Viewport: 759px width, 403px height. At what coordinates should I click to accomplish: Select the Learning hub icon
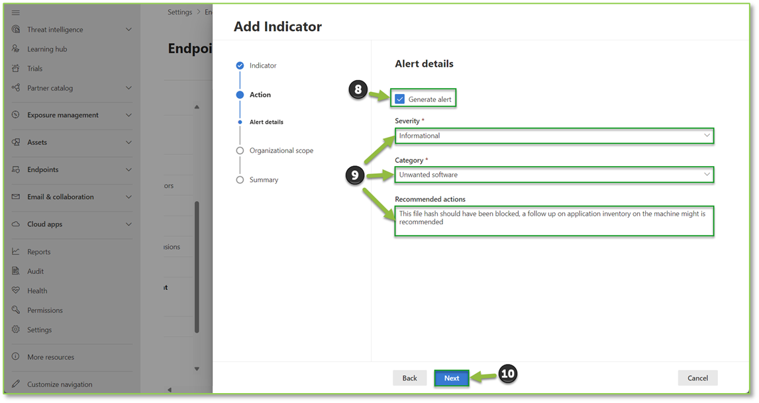[x=15, y=48]
